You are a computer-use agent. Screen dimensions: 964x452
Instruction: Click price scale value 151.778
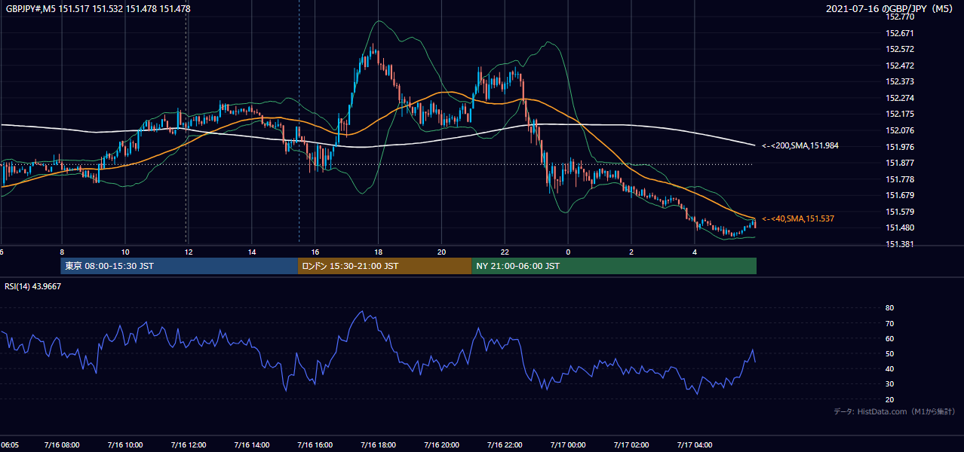click(900, 179)
